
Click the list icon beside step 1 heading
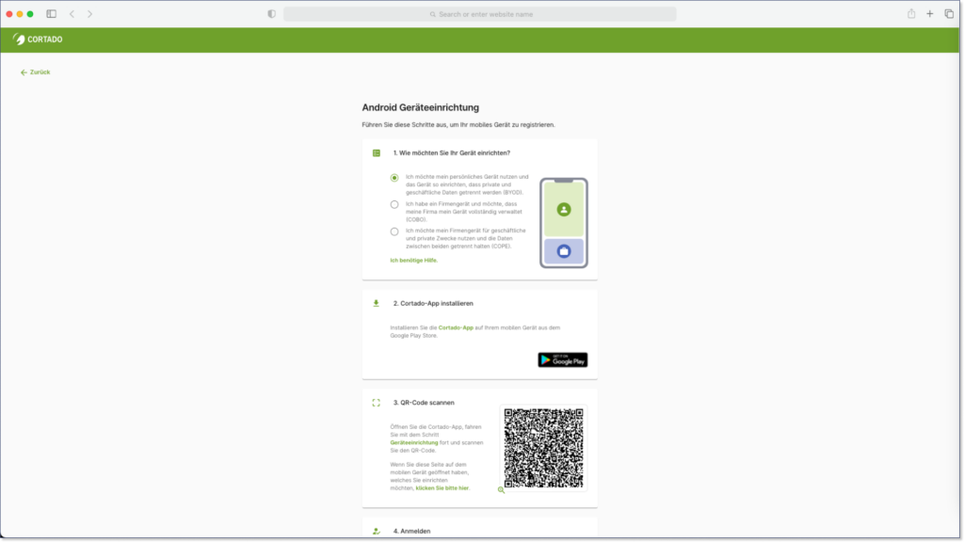(x=377, y=153)
